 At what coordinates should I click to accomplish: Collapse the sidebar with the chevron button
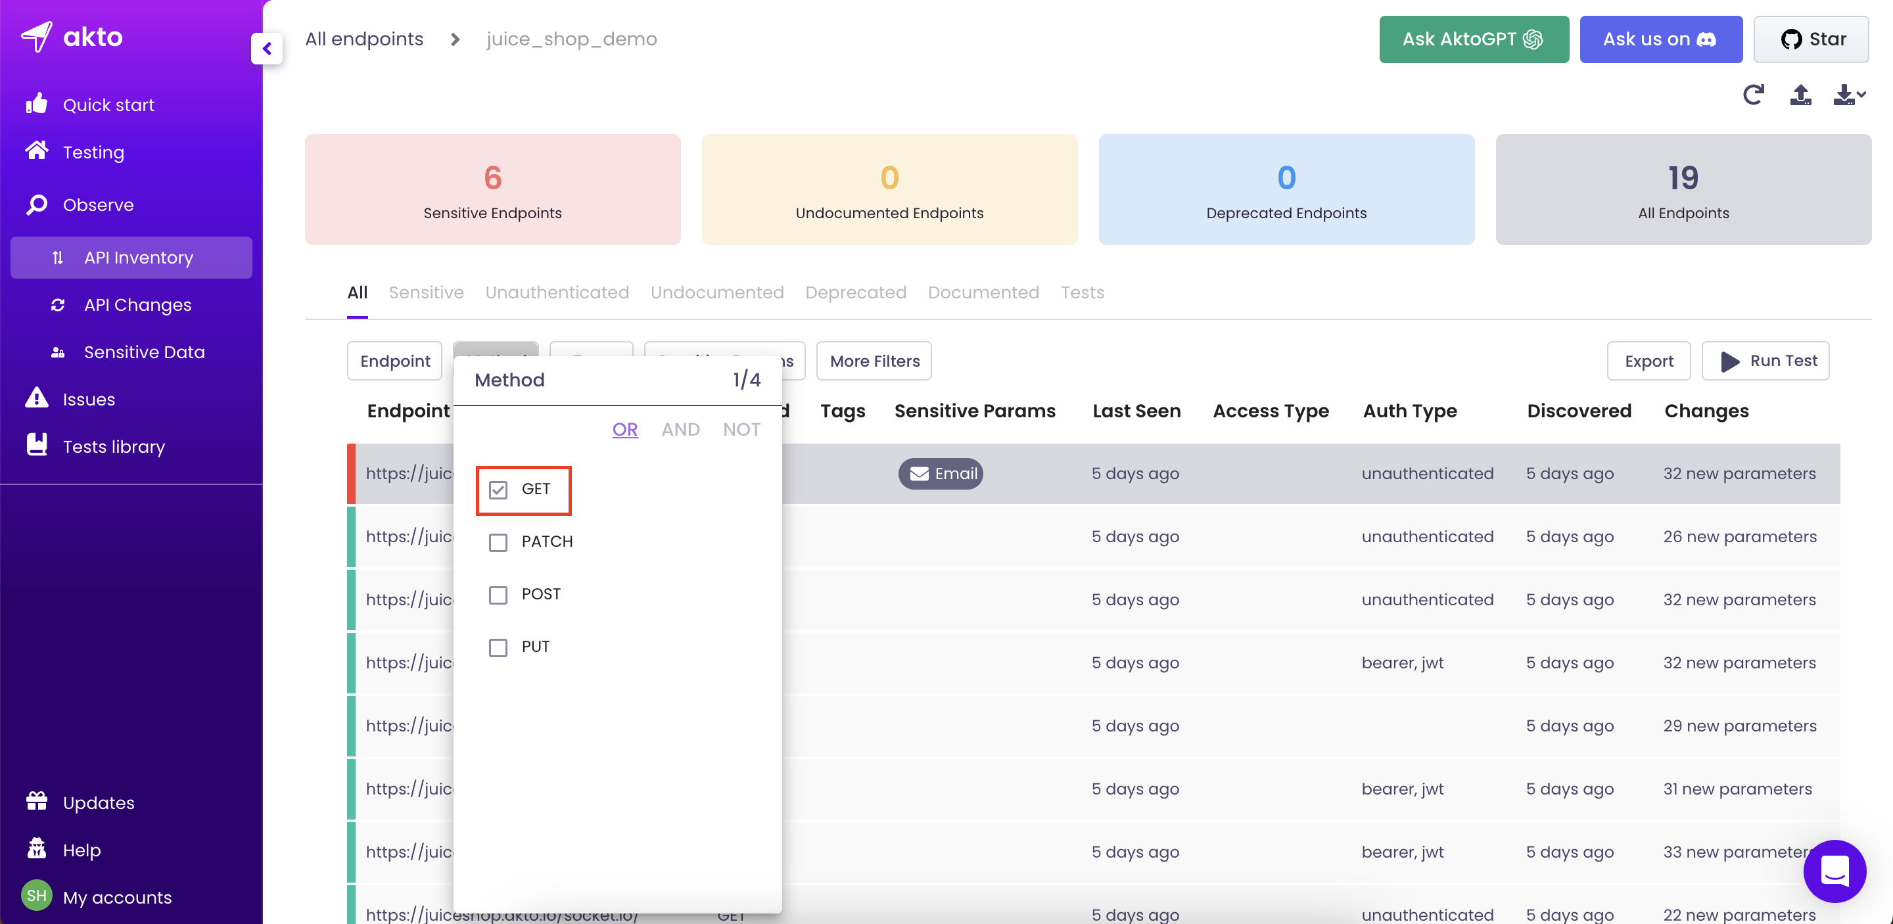[x=267, y=49]
